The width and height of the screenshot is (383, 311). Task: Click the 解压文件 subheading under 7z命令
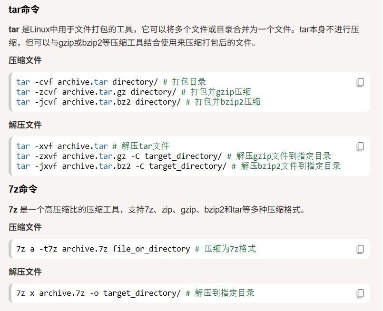point(25,272)
